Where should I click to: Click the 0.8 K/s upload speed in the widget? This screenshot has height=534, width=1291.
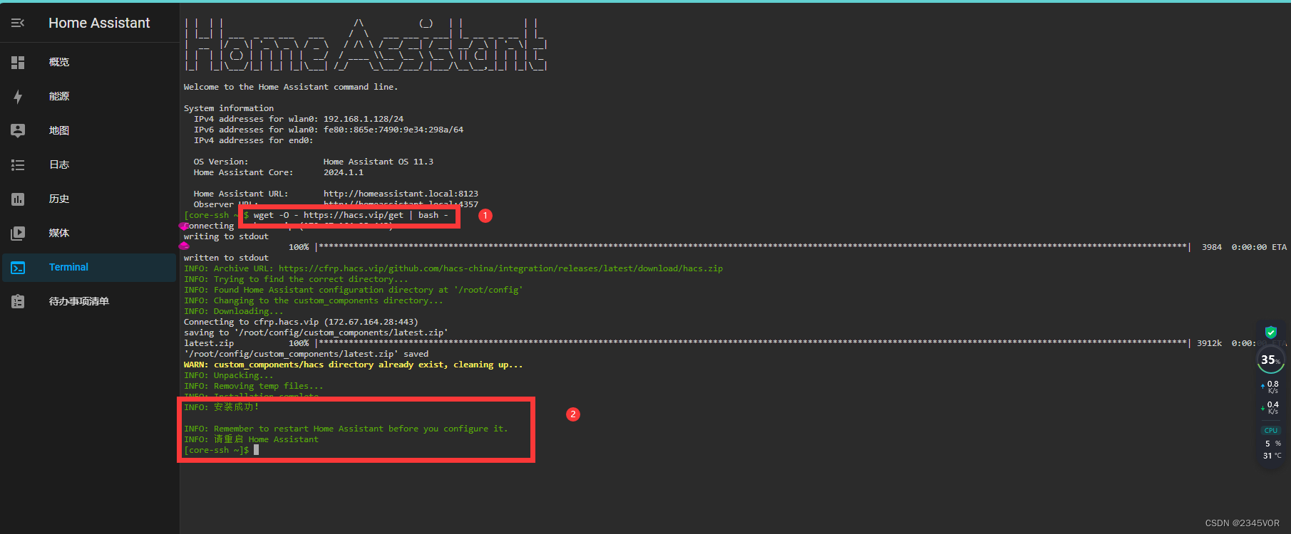pos(1270,387)
